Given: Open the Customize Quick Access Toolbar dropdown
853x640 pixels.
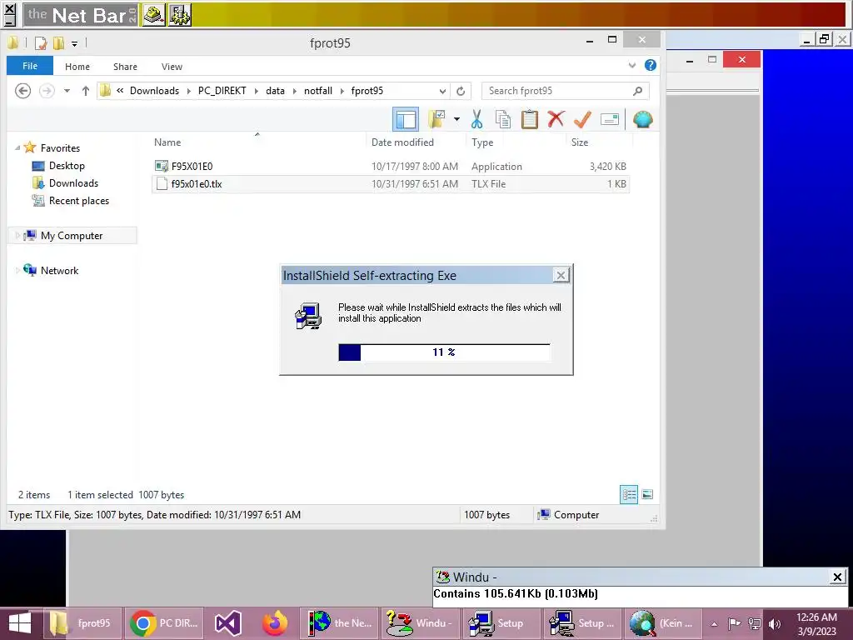Looking at the screenshot, I should coord(74,43).
